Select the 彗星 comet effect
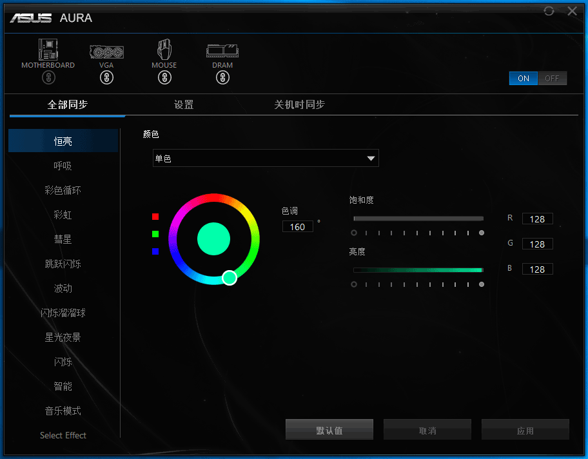The width and height of the screenshot is (588, 459). point(63,239)
